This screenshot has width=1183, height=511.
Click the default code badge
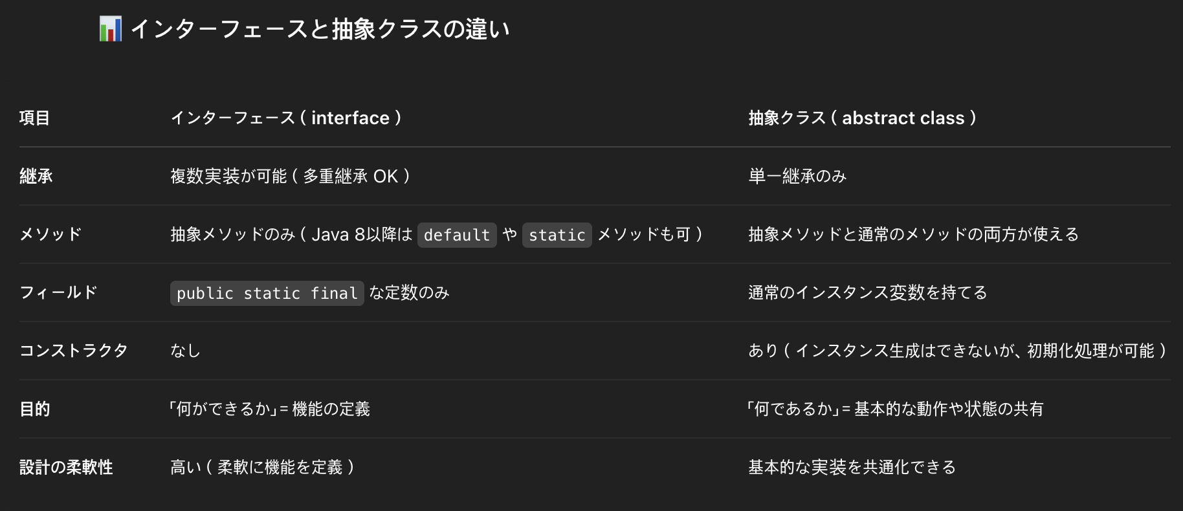457,235
